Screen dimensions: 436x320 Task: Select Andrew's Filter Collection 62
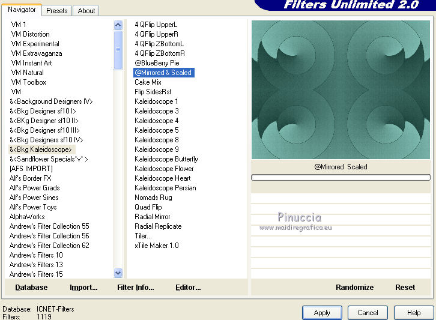(x=49, y=245)
